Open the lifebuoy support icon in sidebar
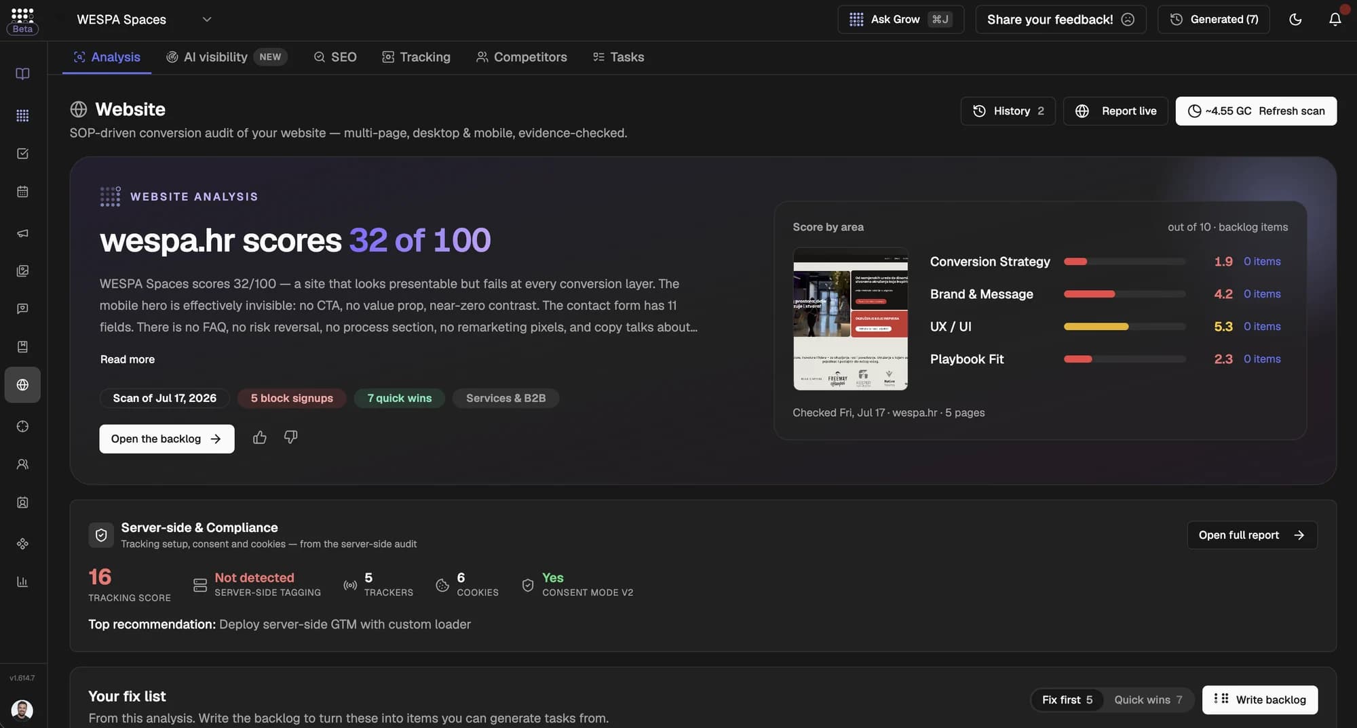This screenshot has width=1357, height=728. tap(22, 426)
